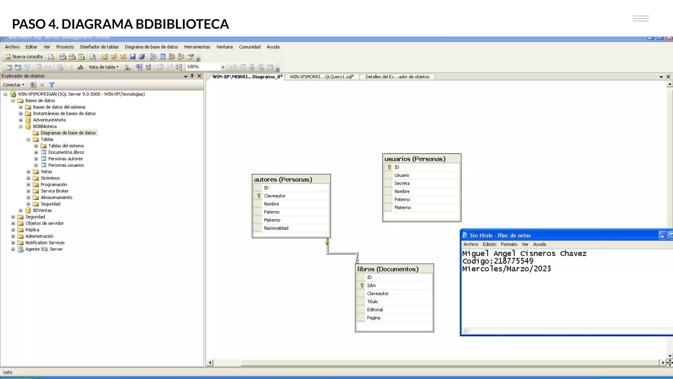Expand the AdventureWorks database node
Screen dimensions: 673x379
point(21,120)
